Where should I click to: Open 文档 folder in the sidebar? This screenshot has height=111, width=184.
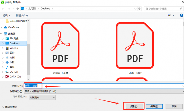click(10, 58)
